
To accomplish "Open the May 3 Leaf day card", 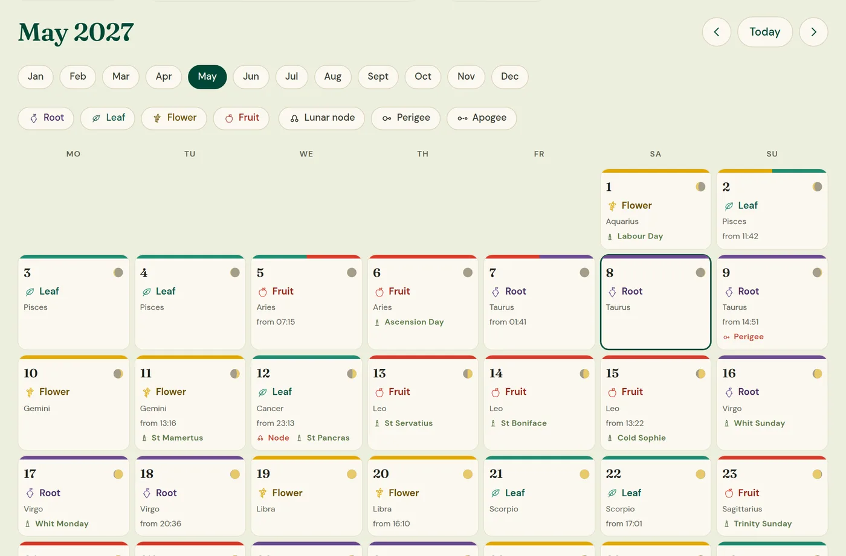I will click(x=74, y=302).
